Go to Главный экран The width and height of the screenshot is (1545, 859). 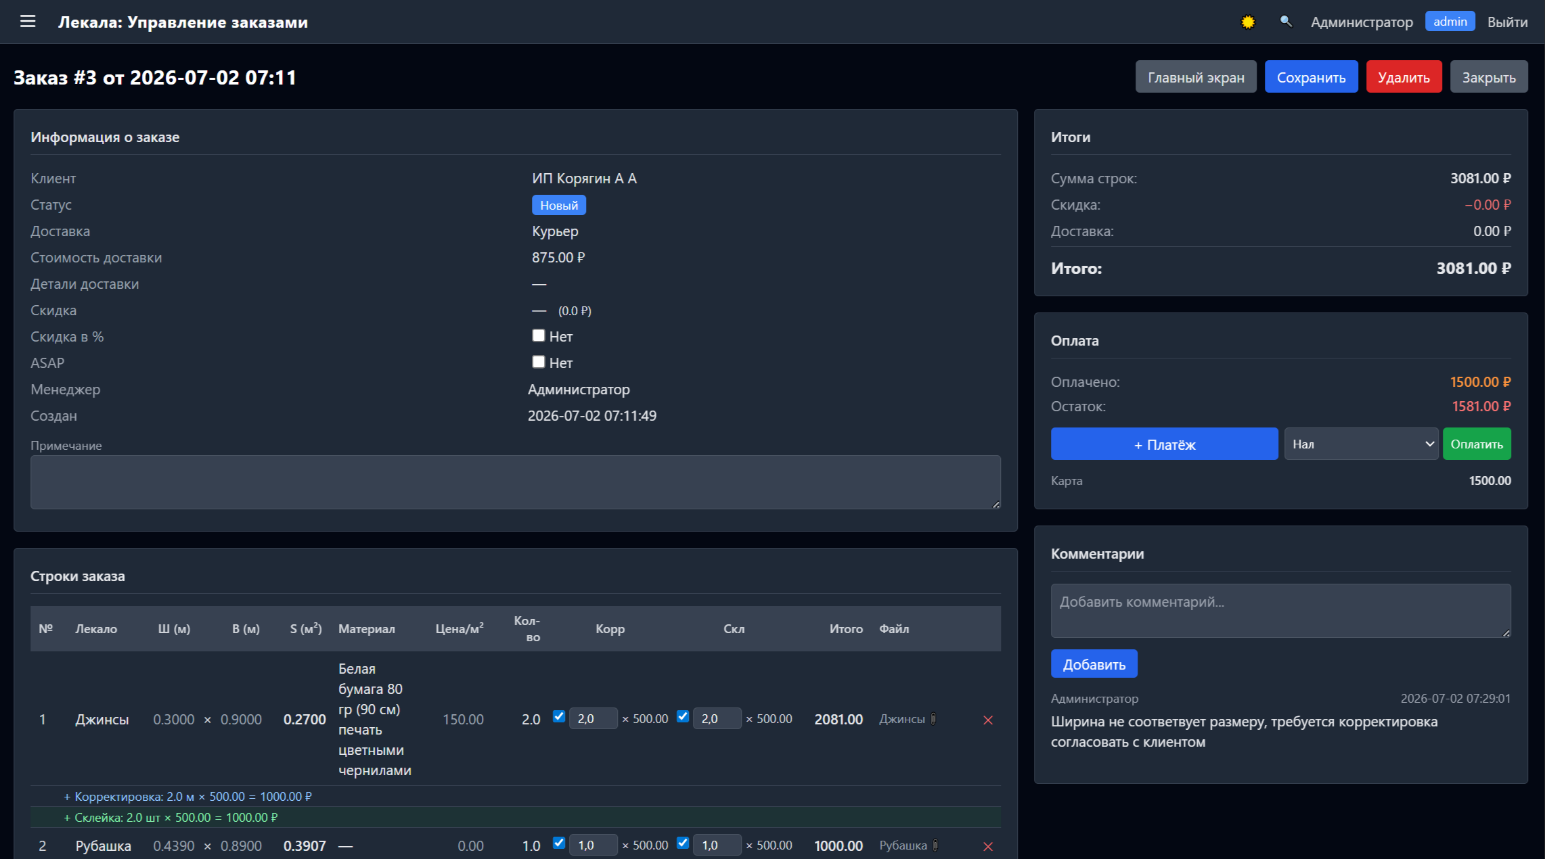[x=1196, y=77]
